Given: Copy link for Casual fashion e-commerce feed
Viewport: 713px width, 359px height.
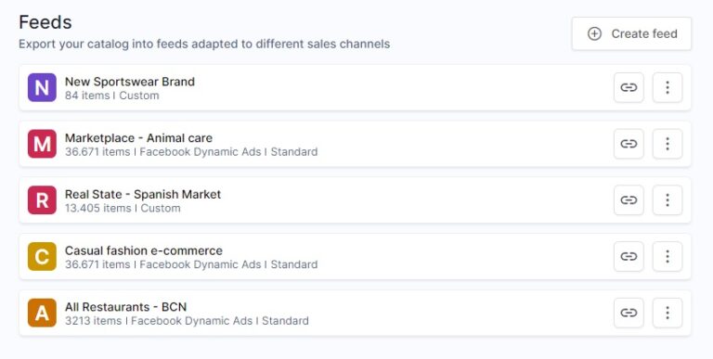Looking at the screenshot, I should click(629, 256).
